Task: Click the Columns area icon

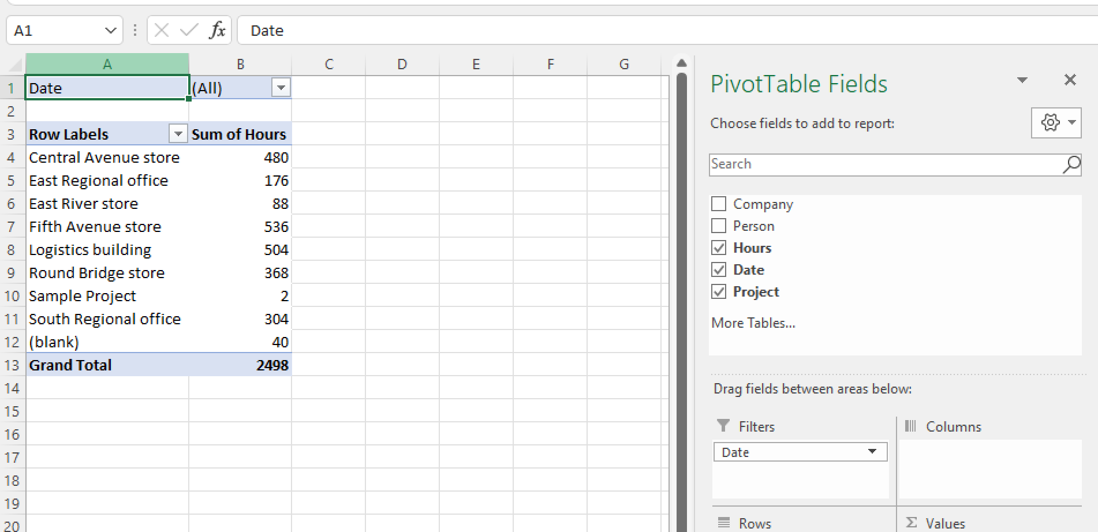Action: pos(911,426)
